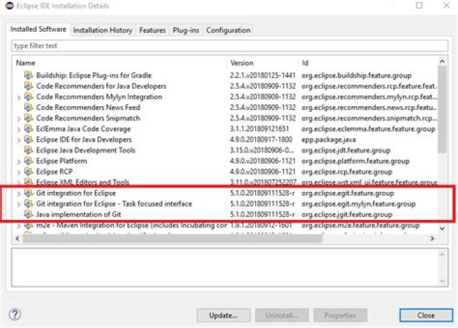Switch to the Plug-ins tab
Screen dimensions: 458x328
(x=186, y=31)
